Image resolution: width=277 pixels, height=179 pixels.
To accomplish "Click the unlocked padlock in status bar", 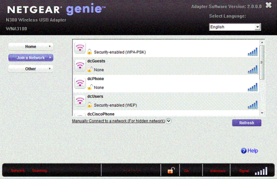I will coord(170,170).
